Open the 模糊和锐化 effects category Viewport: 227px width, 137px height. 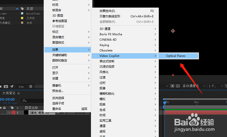125,94
